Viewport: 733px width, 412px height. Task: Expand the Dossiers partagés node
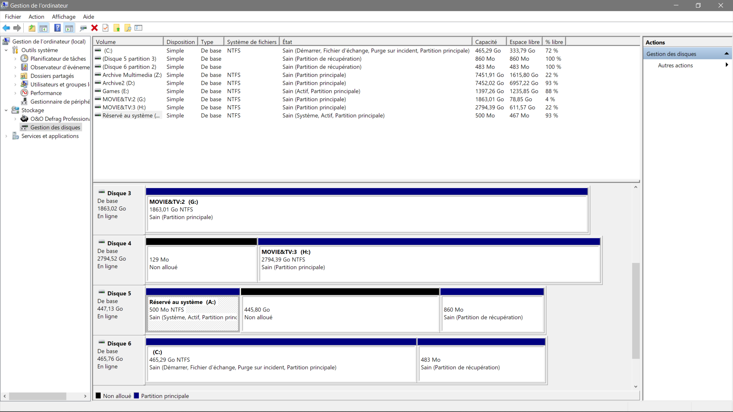click(x=15, y=76)
